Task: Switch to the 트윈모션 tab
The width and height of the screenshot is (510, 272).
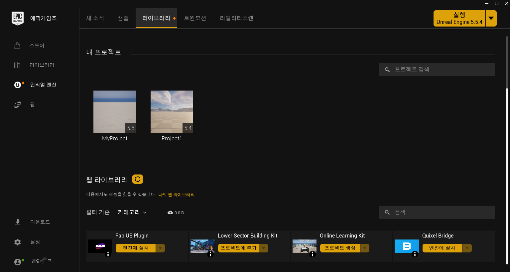Action: click(195, 18)
